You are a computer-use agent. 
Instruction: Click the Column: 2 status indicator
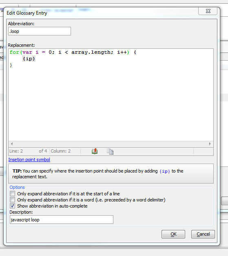[60, 151]
